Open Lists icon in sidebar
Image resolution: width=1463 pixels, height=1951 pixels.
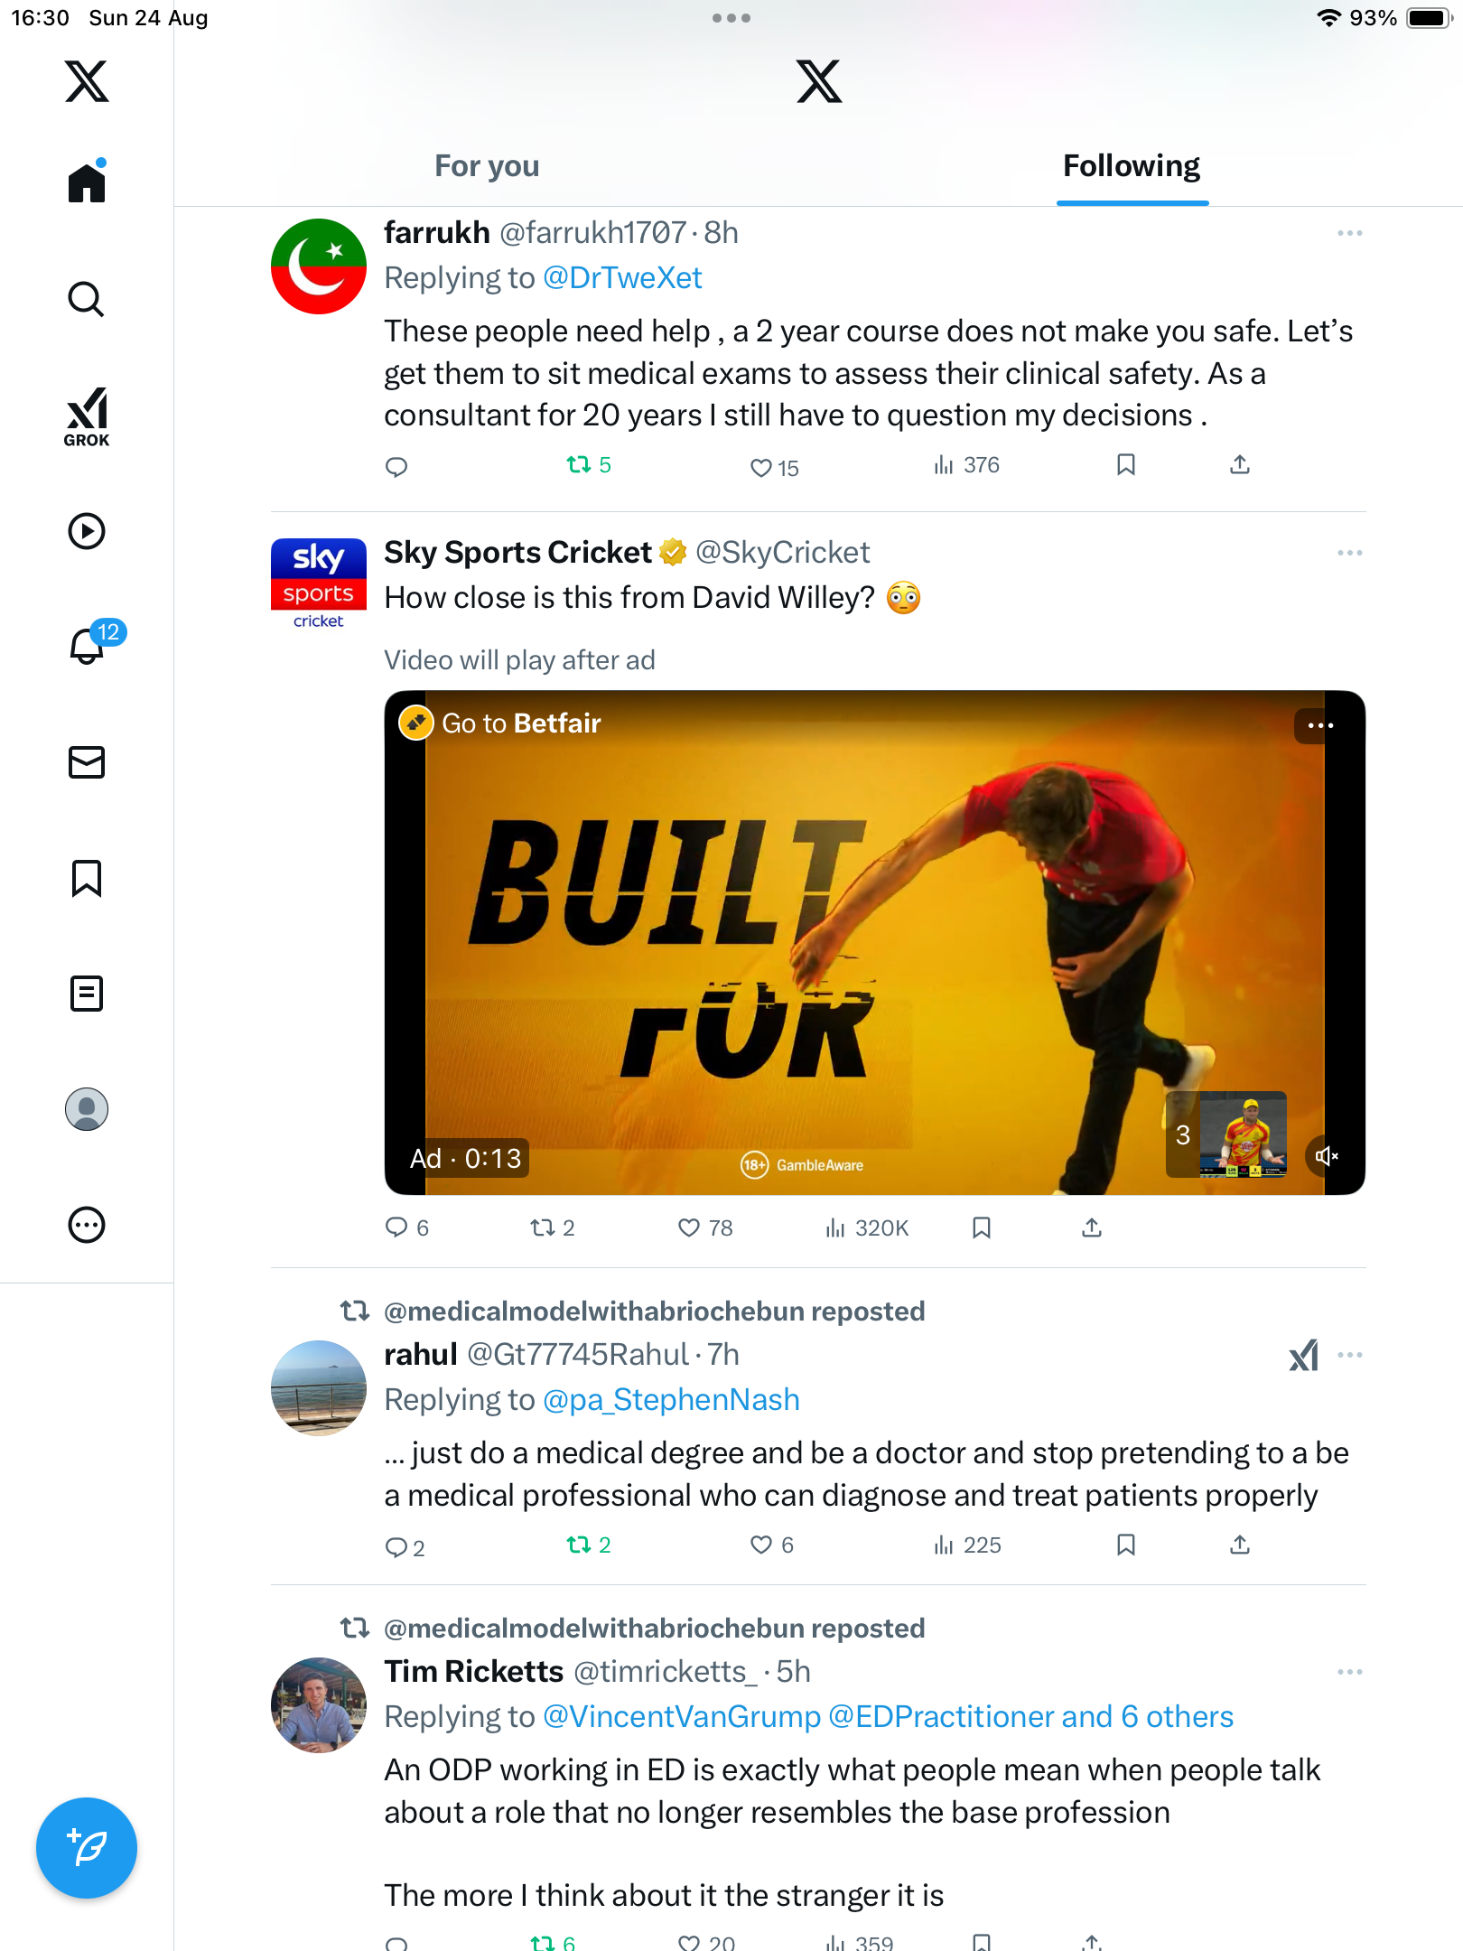point(87,994)
